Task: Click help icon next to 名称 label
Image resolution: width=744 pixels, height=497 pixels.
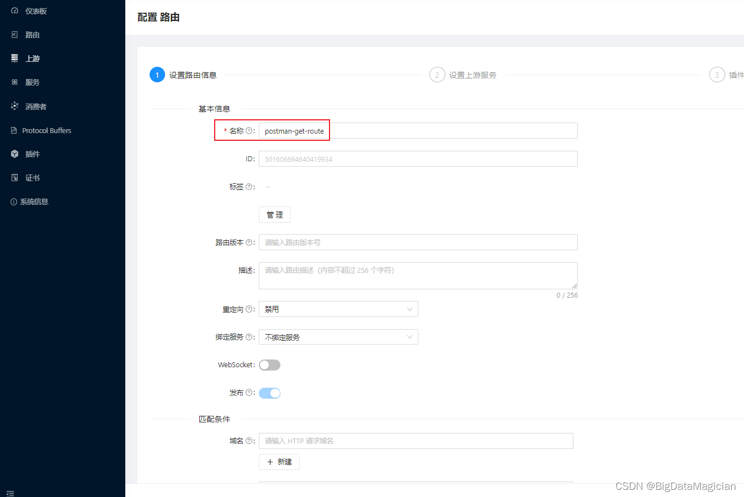Action: click(249, 131)
